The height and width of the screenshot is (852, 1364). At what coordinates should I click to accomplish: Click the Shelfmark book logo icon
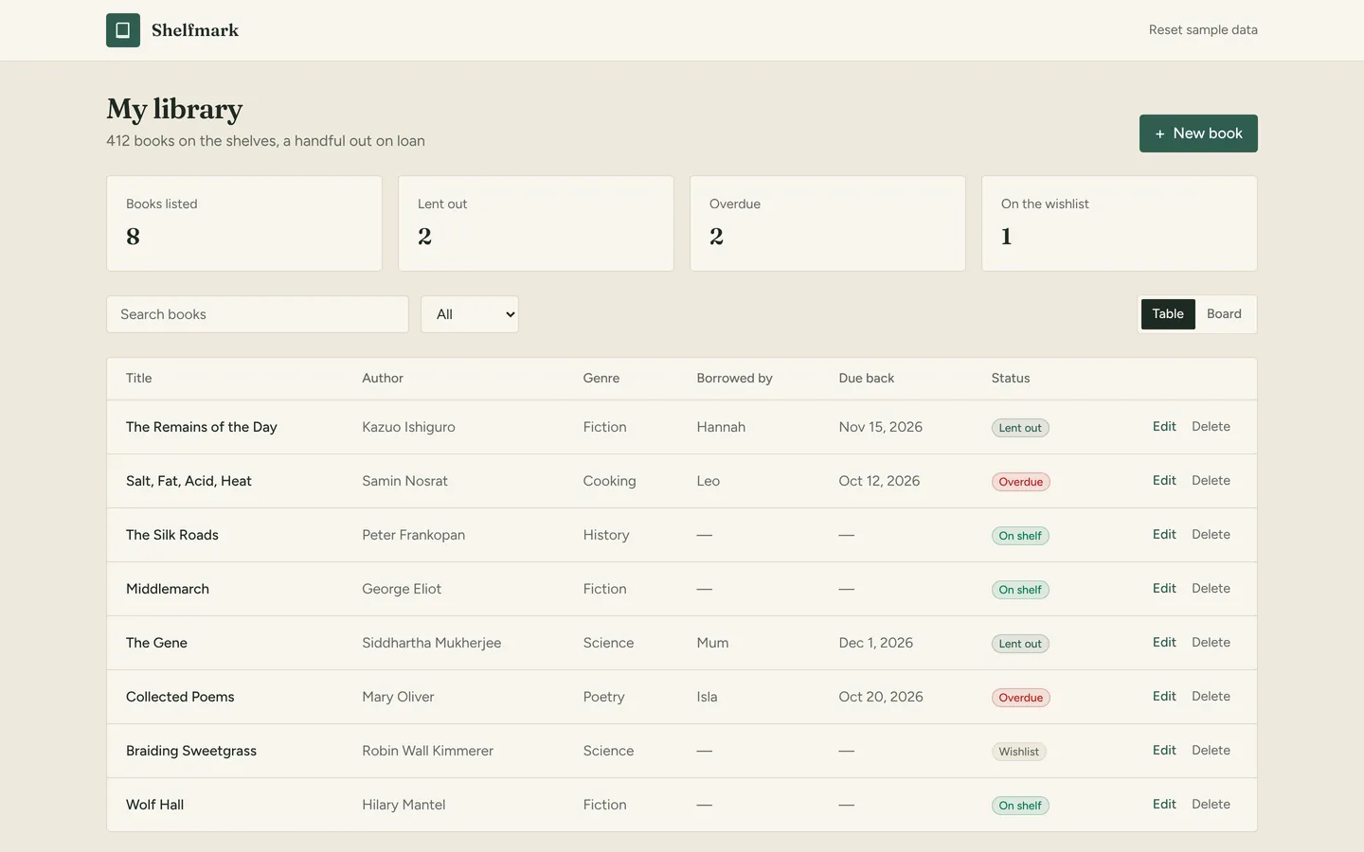coord(123,30)
